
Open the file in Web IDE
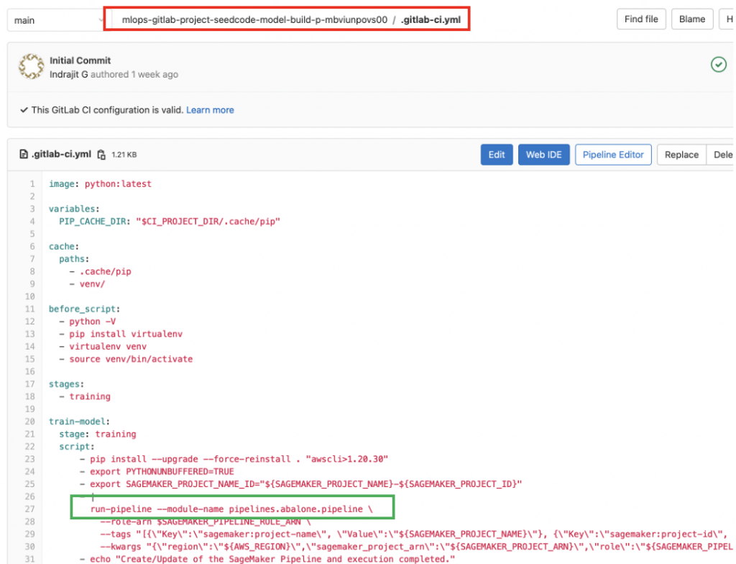(543, 154)
